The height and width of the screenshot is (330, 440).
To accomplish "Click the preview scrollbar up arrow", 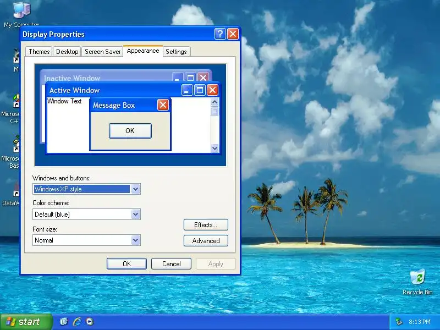I will pyautogui.click(x=215, y=102).
